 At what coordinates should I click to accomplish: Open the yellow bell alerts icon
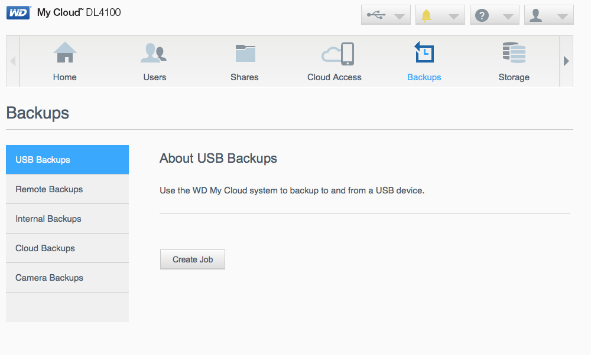click(x=426, y=15)
